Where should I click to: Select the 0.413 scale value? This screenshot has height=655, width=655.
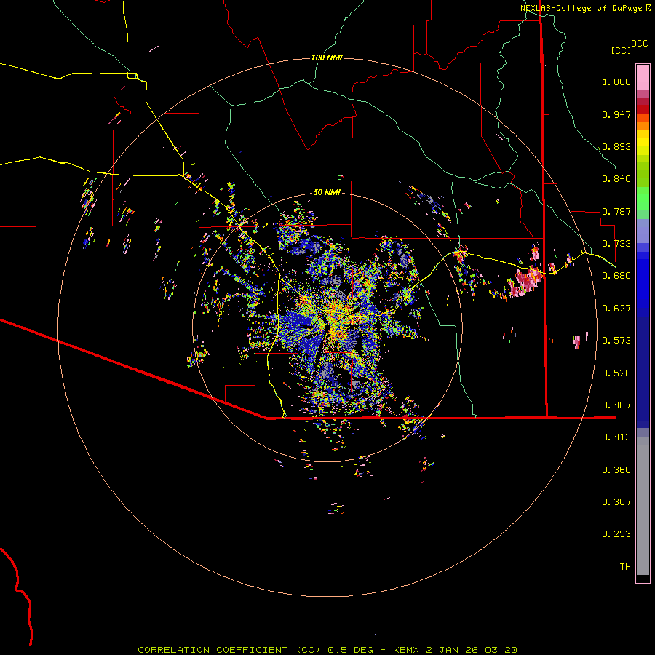616,437
